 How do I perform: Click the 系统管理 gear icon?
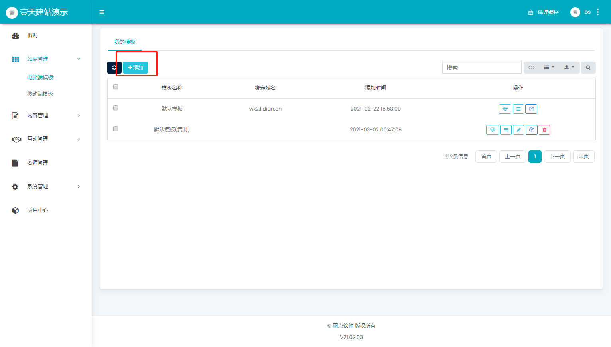click(15, 187)
